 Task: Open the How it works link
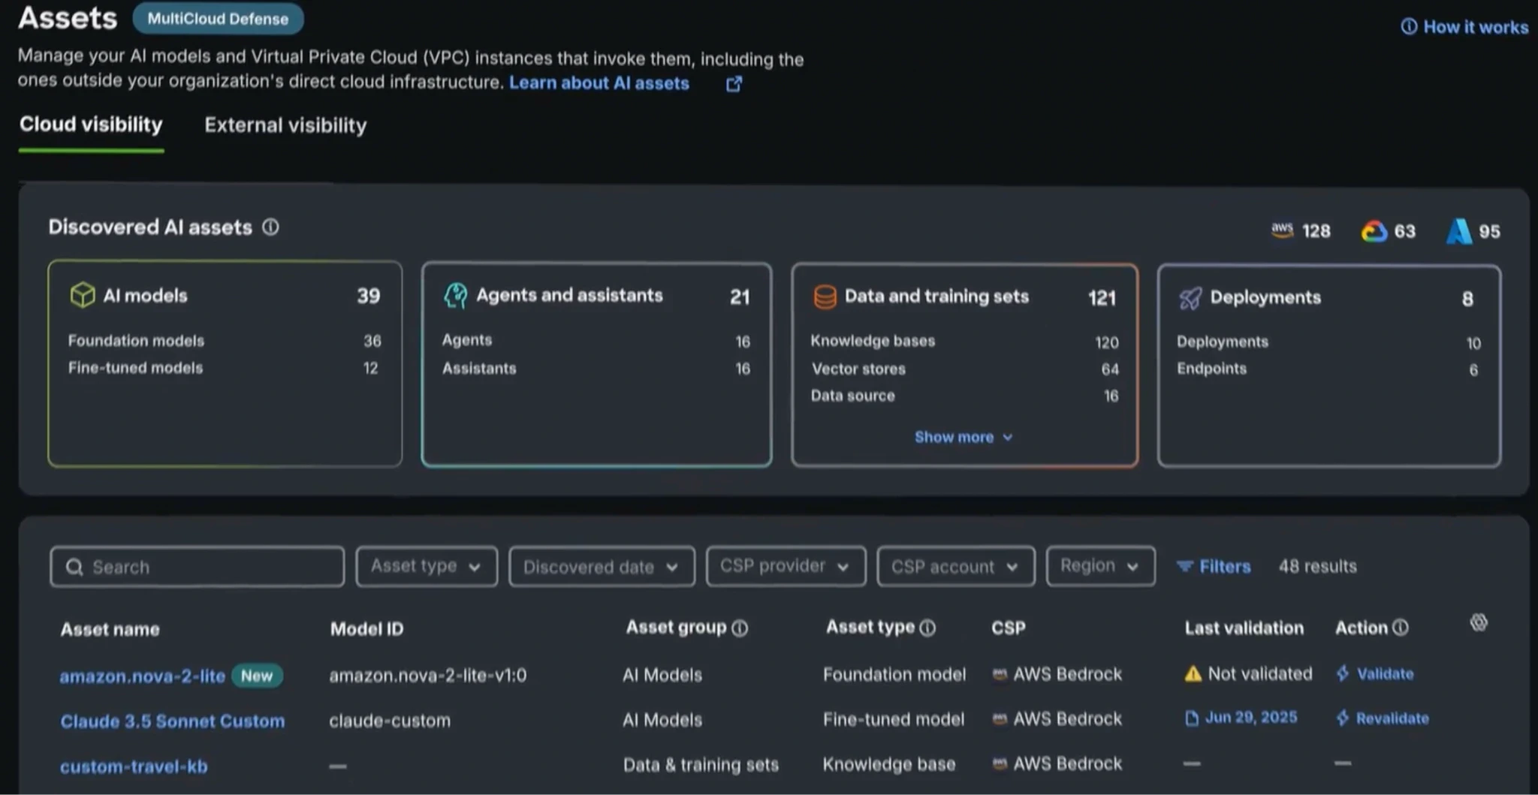coord(1464,27)
